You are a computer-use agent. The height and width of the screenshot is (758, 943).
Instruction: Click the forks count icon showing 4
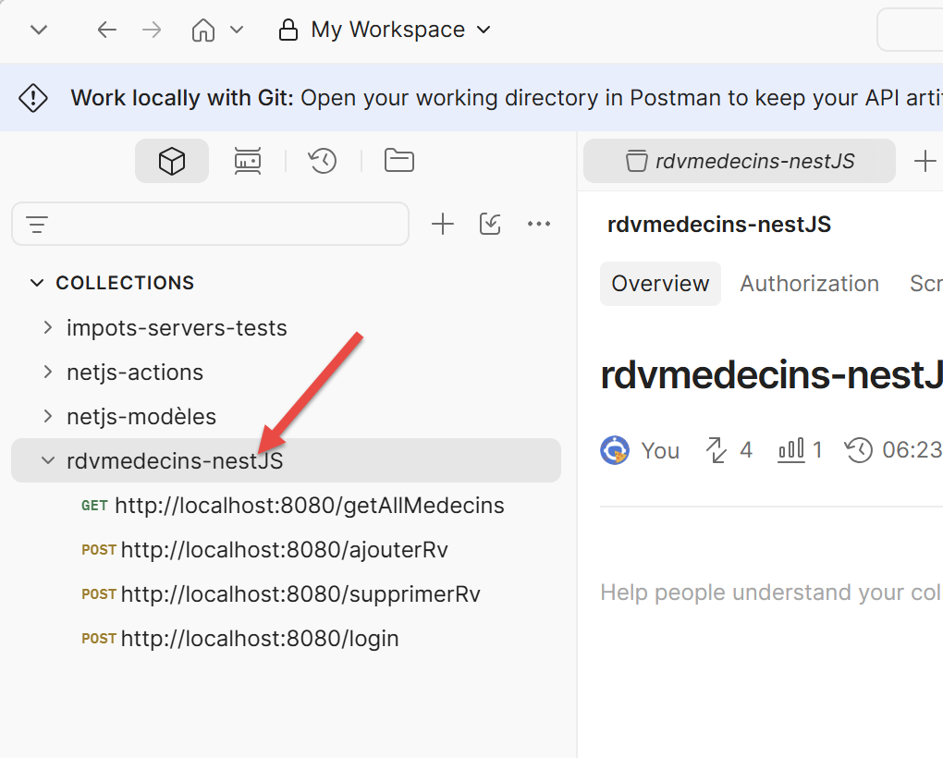[716, 450]
